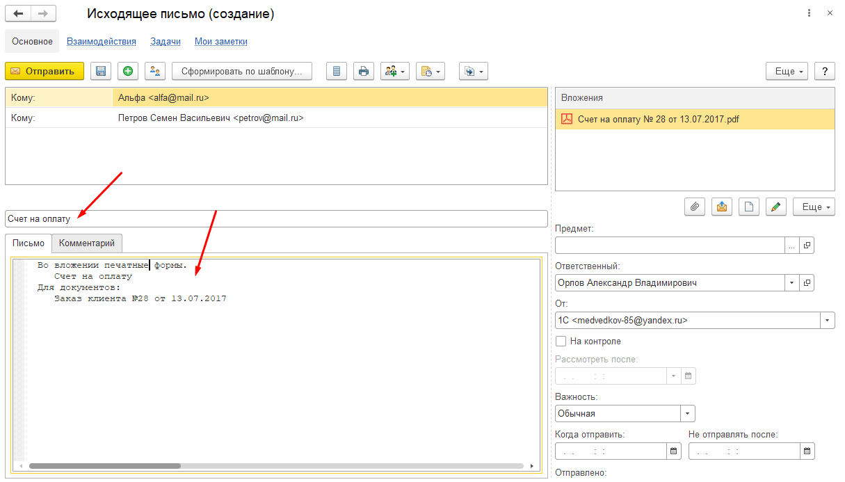Click the Кому label of Петров row
Viewport: 845px width, 482px height.
[23, 118]
